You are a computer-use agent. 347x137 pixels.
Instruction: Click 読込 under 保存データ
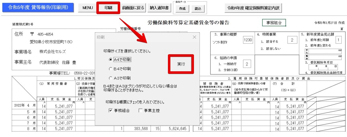198,9
